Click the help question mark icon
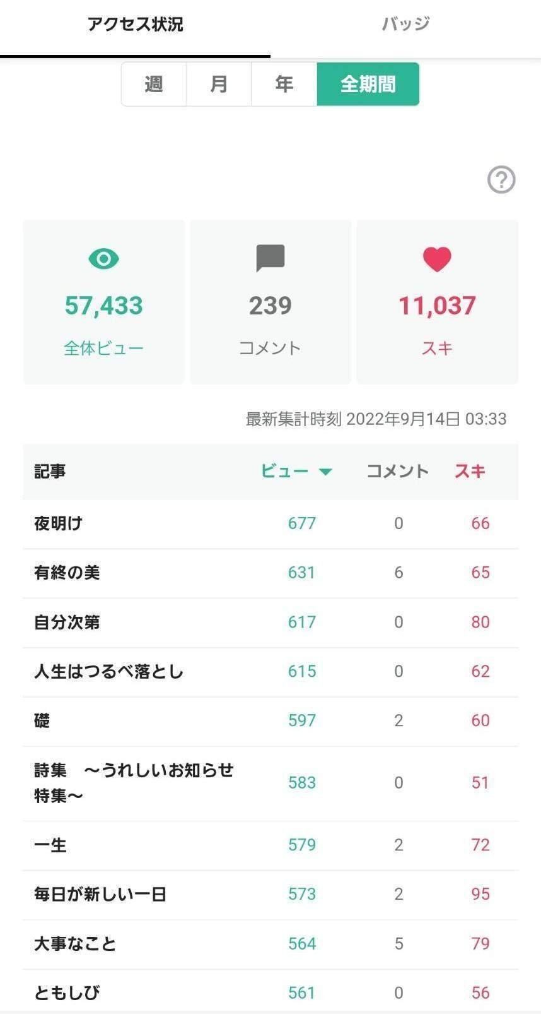The height and width of the screenshot is (1014, 541). pos(501,180)
